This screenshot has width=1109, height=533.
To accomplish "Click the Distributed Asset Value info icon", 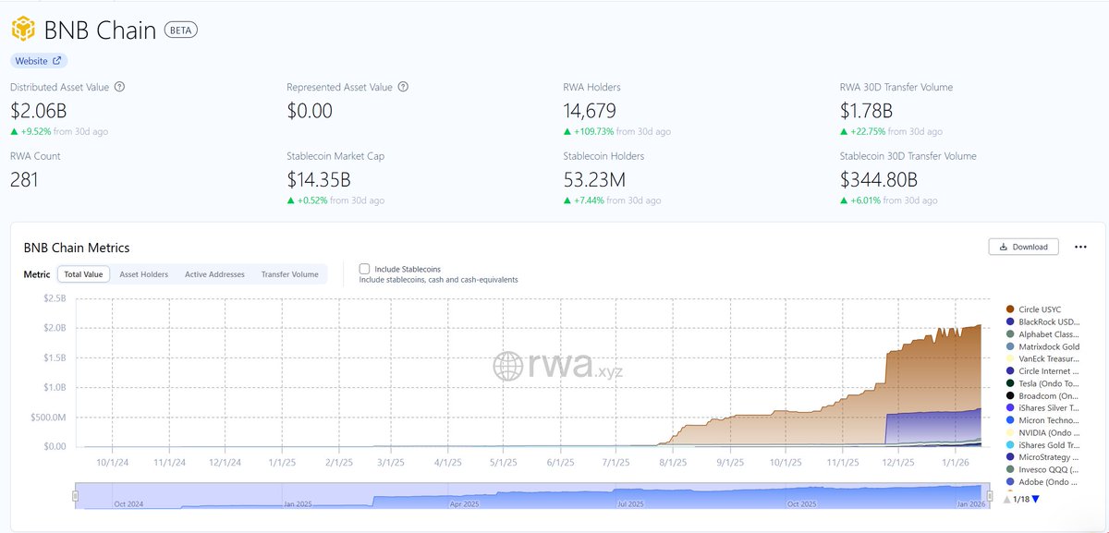I will pos(120,87).
